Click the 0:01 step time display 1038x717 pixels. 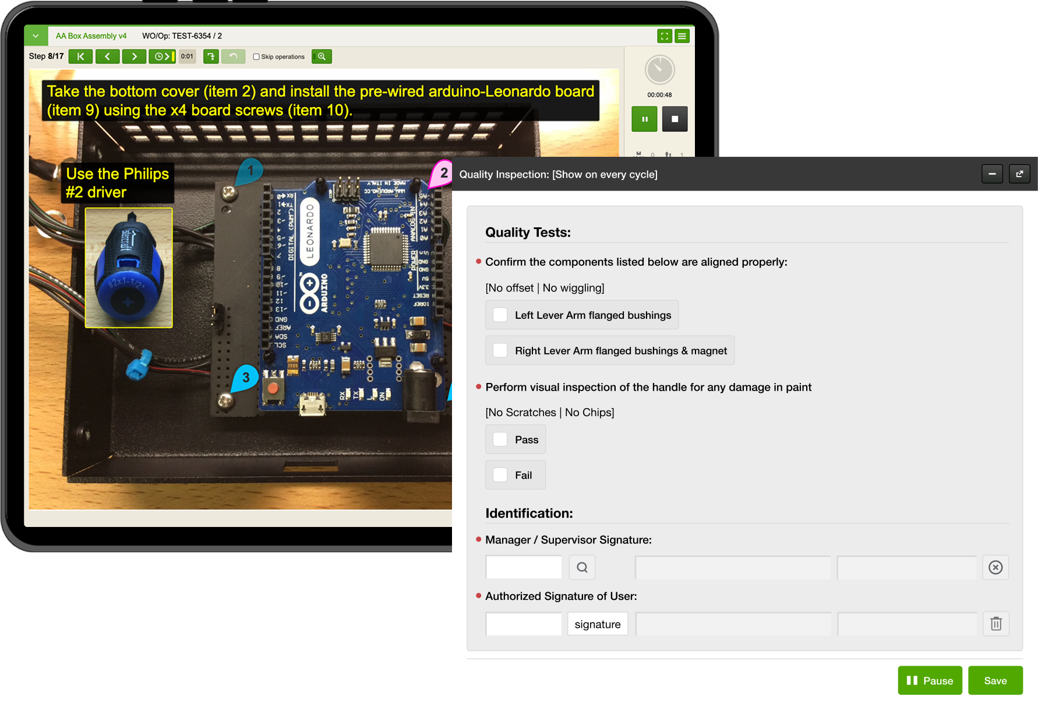[187, 57]
